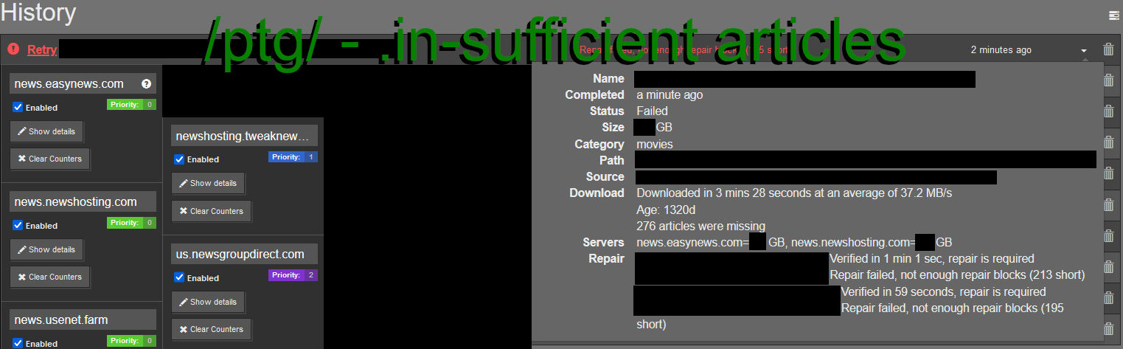Click the 'Age: 1320d' line

point(666,210)
